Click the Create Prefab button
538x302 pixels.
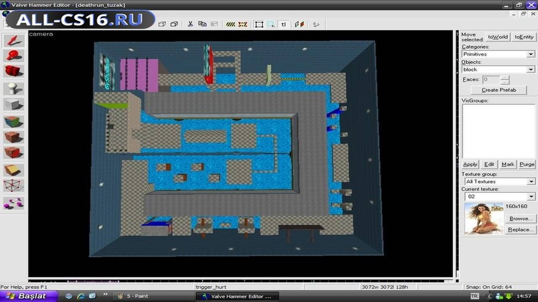pyautogui.click(x=498, y=90)
